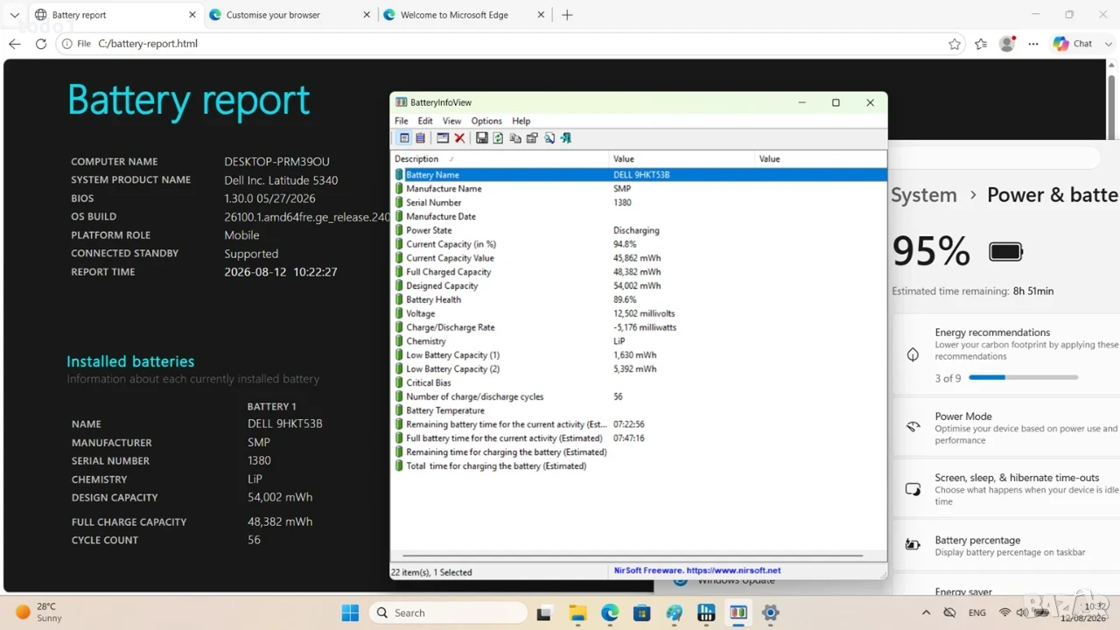This screenshot has width=1120, height=630.
Task: Click the Copy Selected Items icon in BatteryInfoView
Action: coord(515,138)
